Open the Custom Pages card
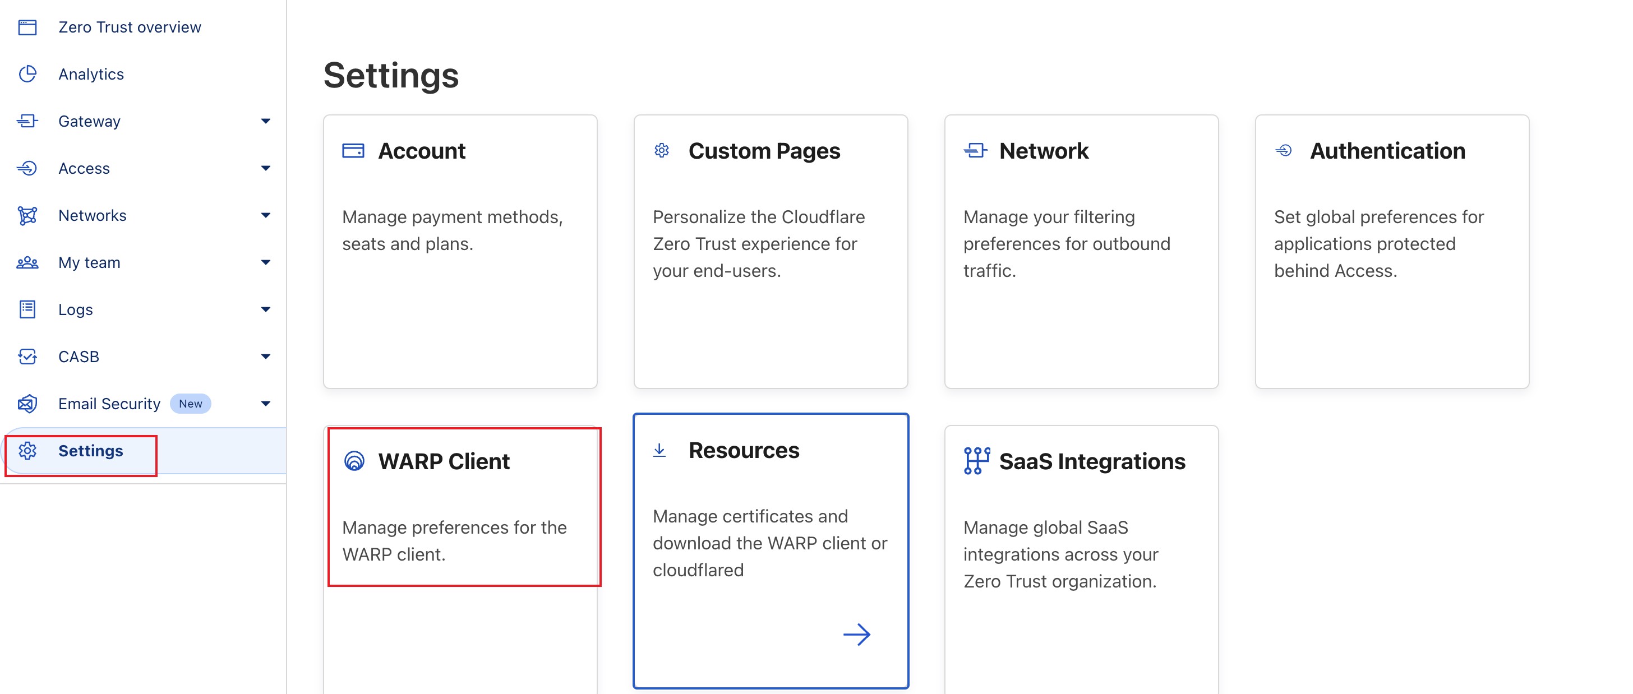Viewport: 1633px width, 694px height. [770, 251]
